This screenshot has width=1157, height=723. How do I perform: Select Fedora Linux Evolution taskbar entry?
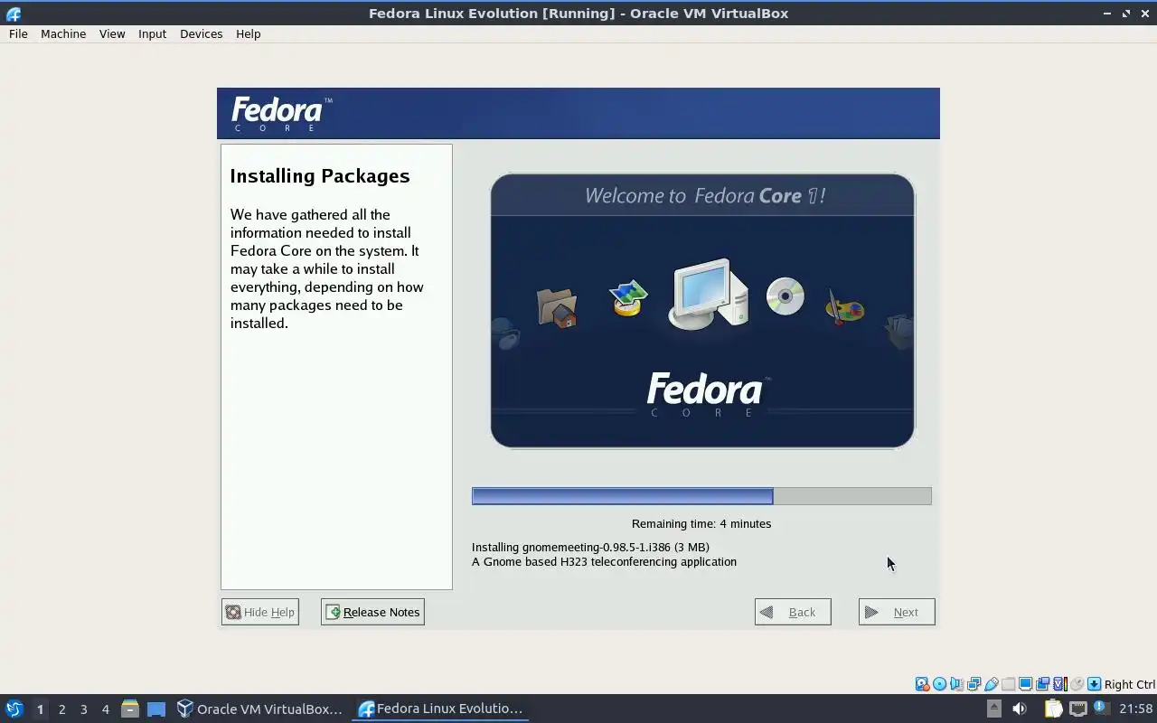pyautogui.click(x=440, y=709)
